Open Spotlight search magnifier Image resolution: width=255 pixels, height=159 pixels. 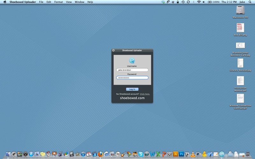click(x=250, y=2)
